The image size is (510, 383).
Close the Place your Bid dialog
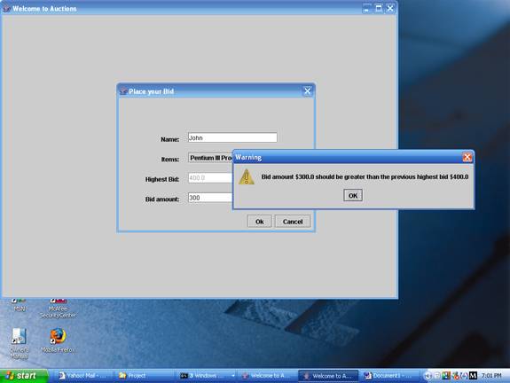click(x=308, y=91)
